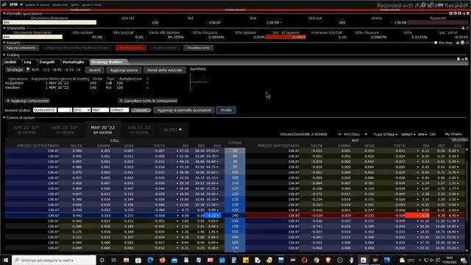
Task: Collapse the Statistiche section
Action: point(4,28)
